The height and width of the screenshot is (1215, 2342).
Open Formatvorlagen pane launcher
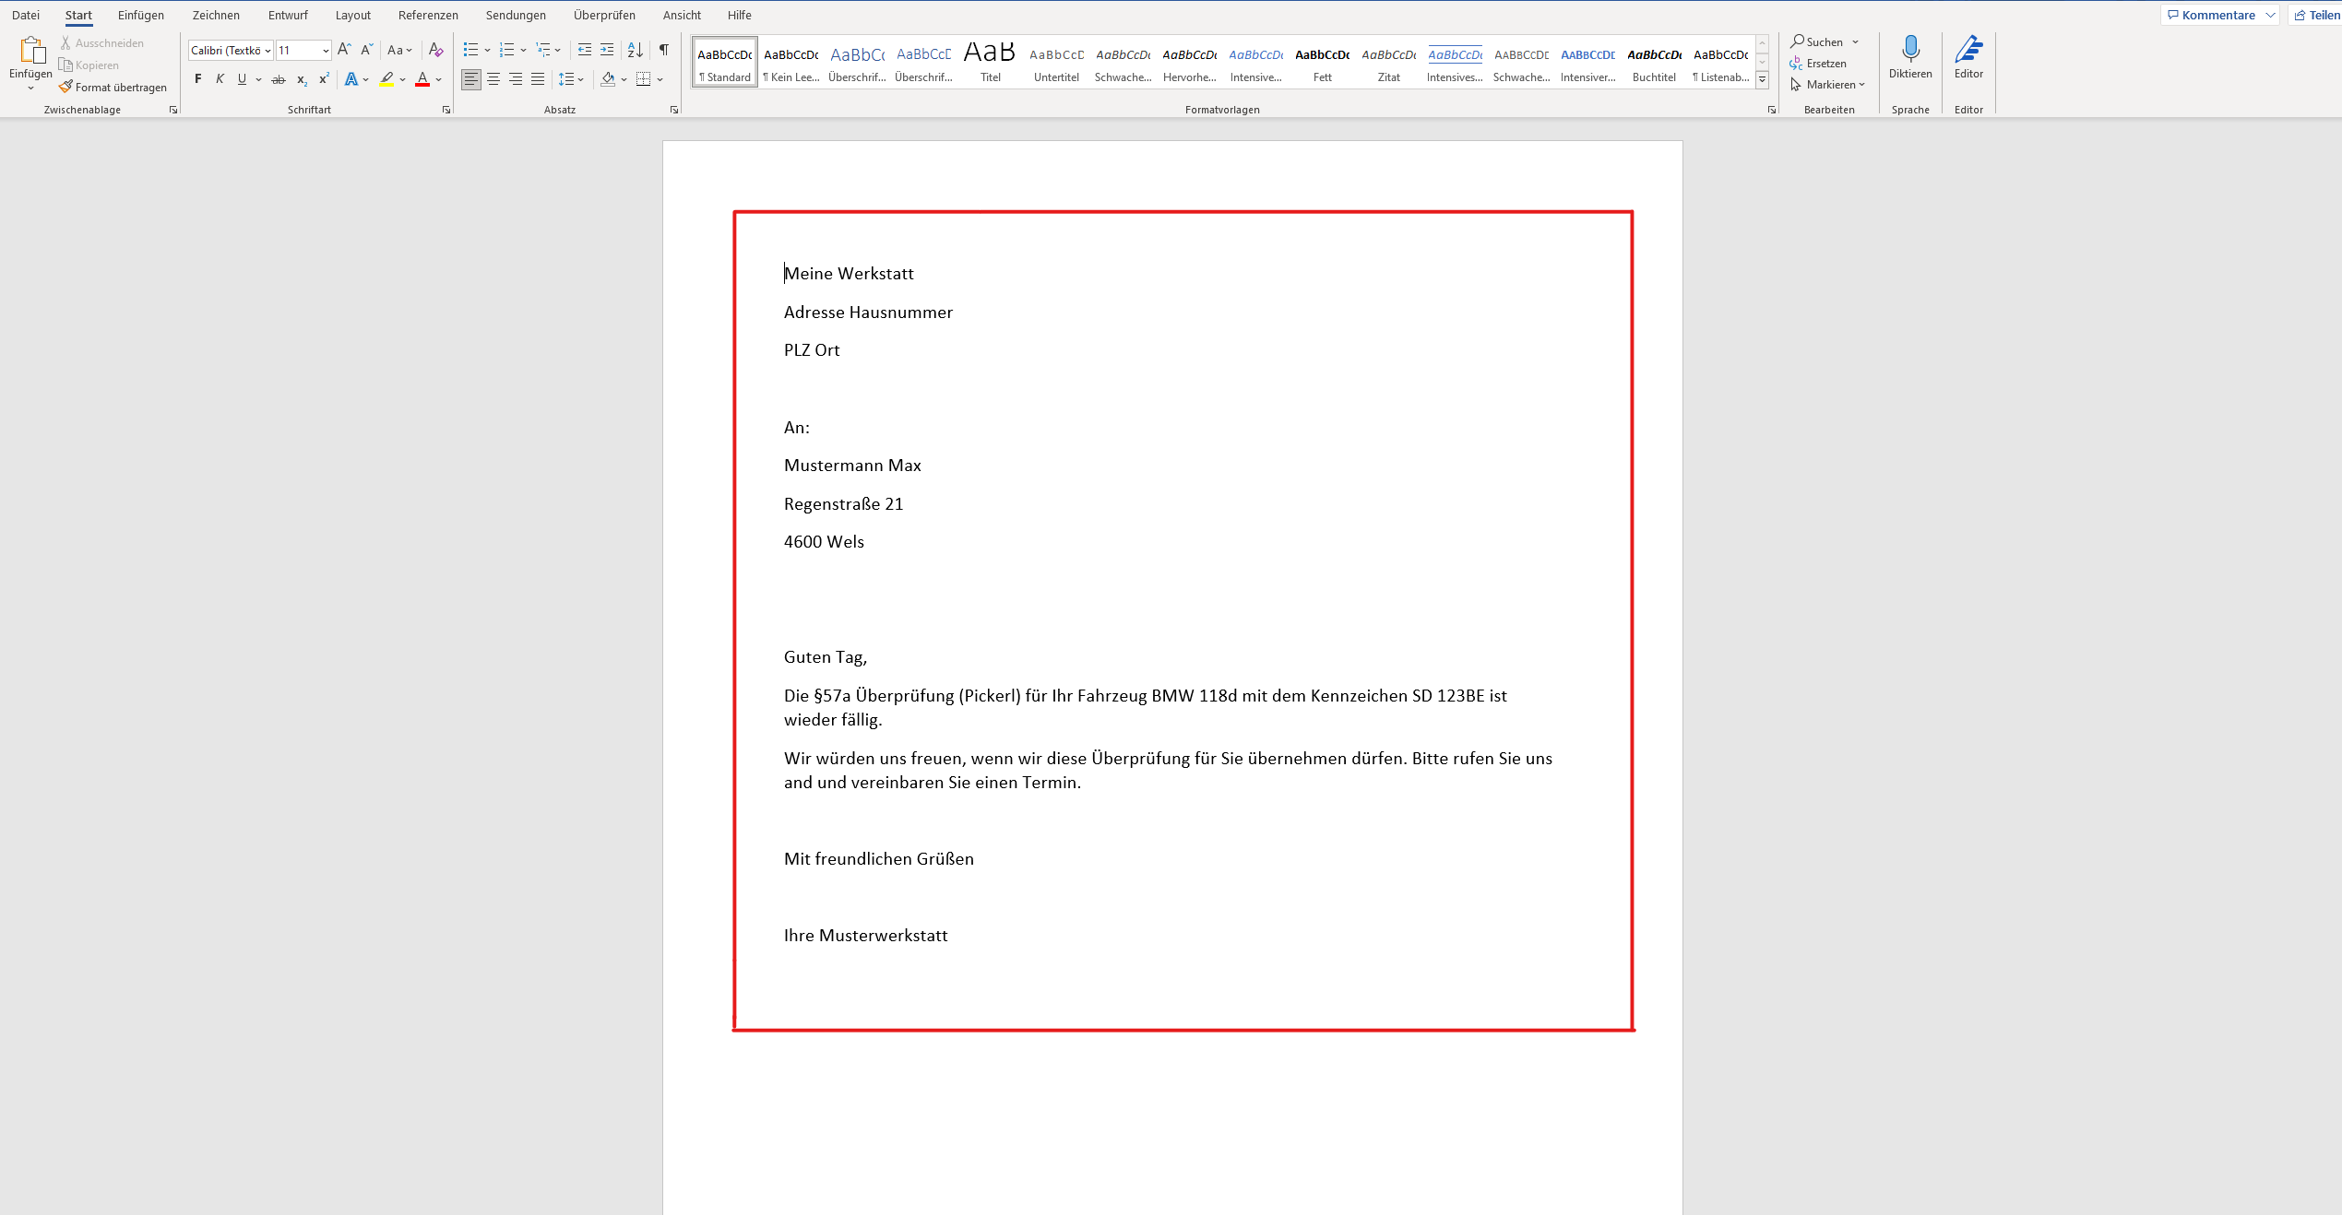1771,110
